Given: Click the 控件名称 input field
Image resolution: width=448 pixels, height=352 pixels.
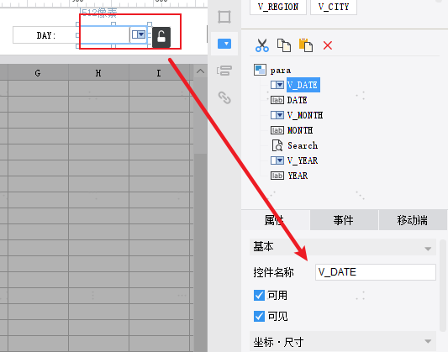Looking at the screenshot, I should (376, 272).
